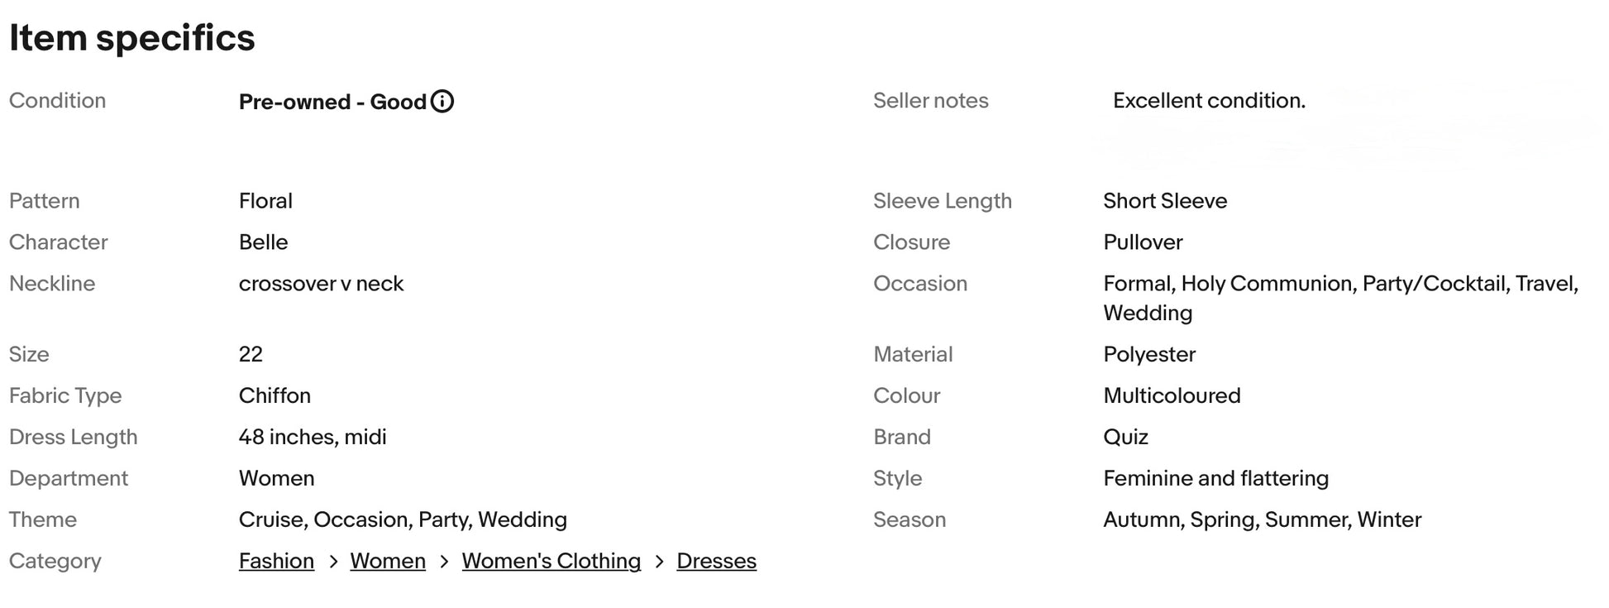Image resolution: width=1609 pixels, height=608 pixels.
Task: Click the Multicoloured colour value
Action: point(1172,395)
